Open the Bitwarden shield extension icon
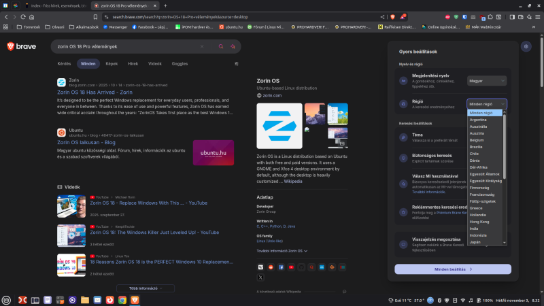The width and height of the screenshot is (544, 306). (464, 17)
